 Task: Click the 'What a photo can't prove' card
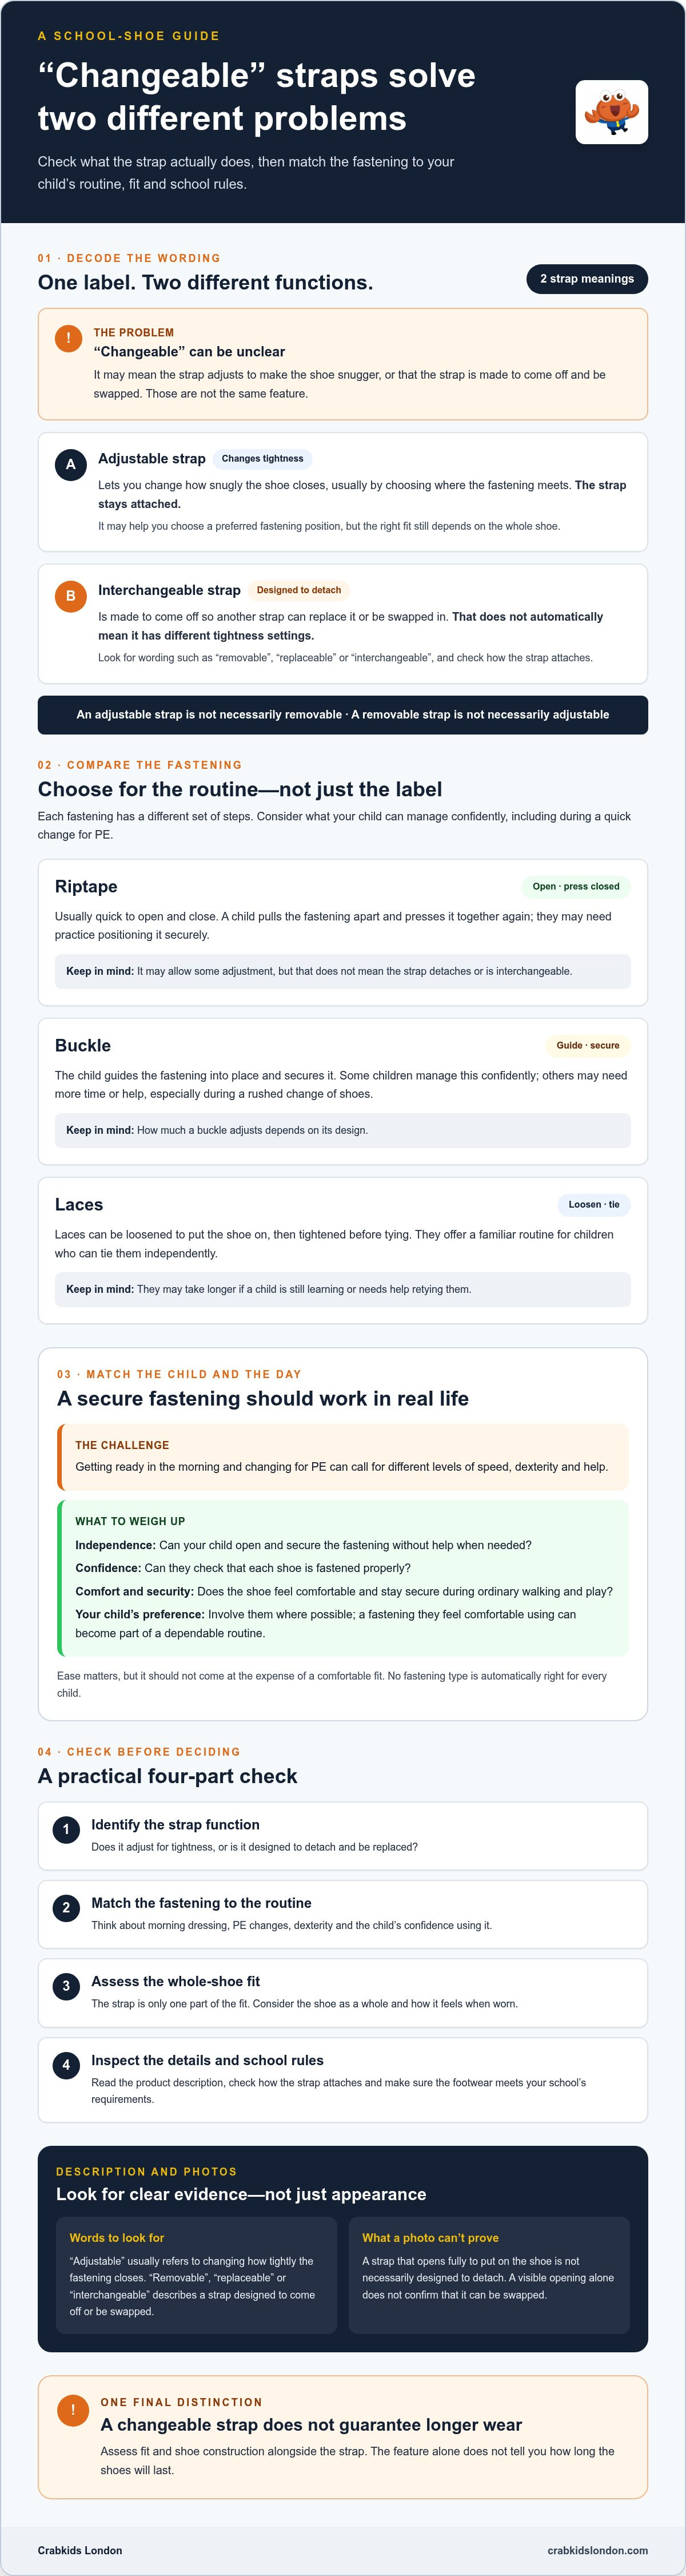click(489, 2275)
